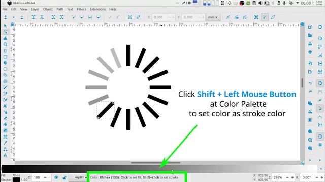The height and width of the screenshot is (182, 325).
Task: Pick black at palette's left end
Action: click(x=4, y=169)
